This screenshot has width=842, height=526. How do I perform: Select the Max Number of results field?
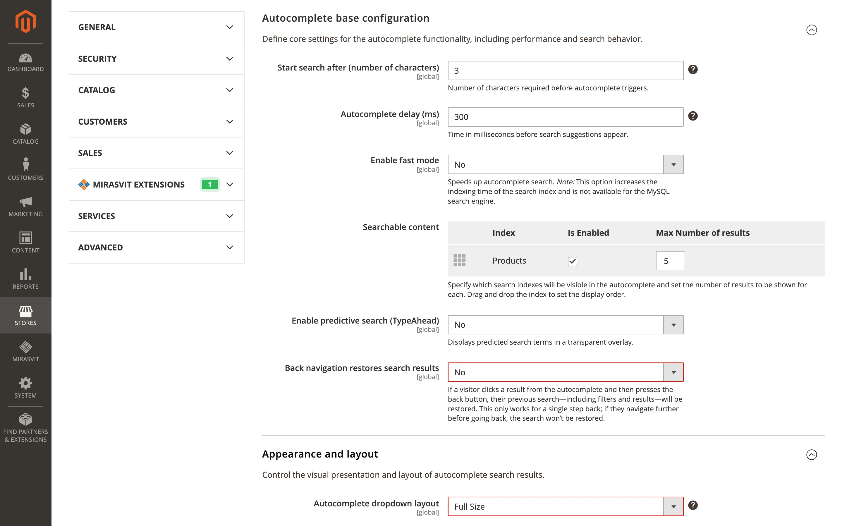pyautogui.click(x=670, y=260)
